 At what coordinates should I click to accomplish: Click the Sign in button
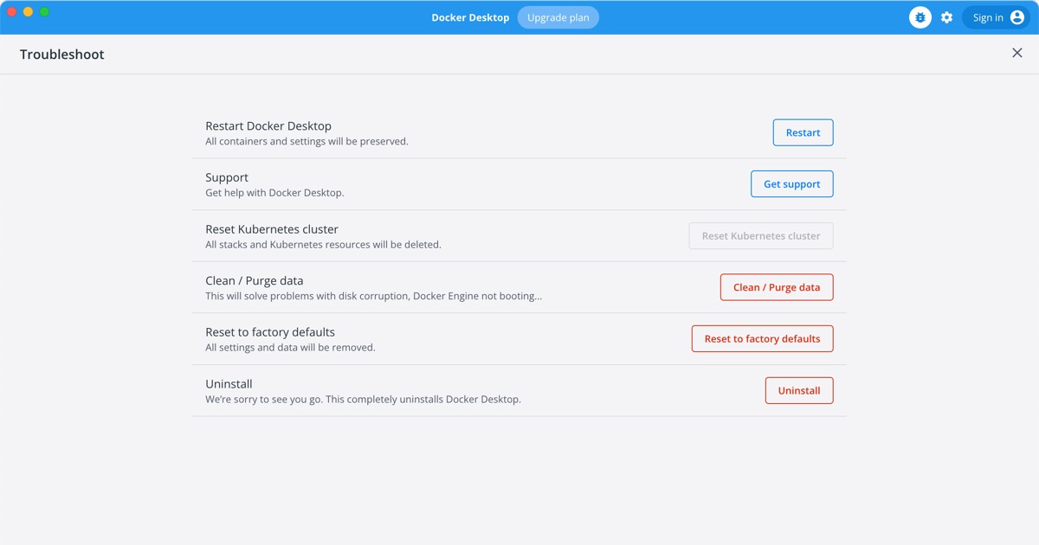(x=997, y=17)
